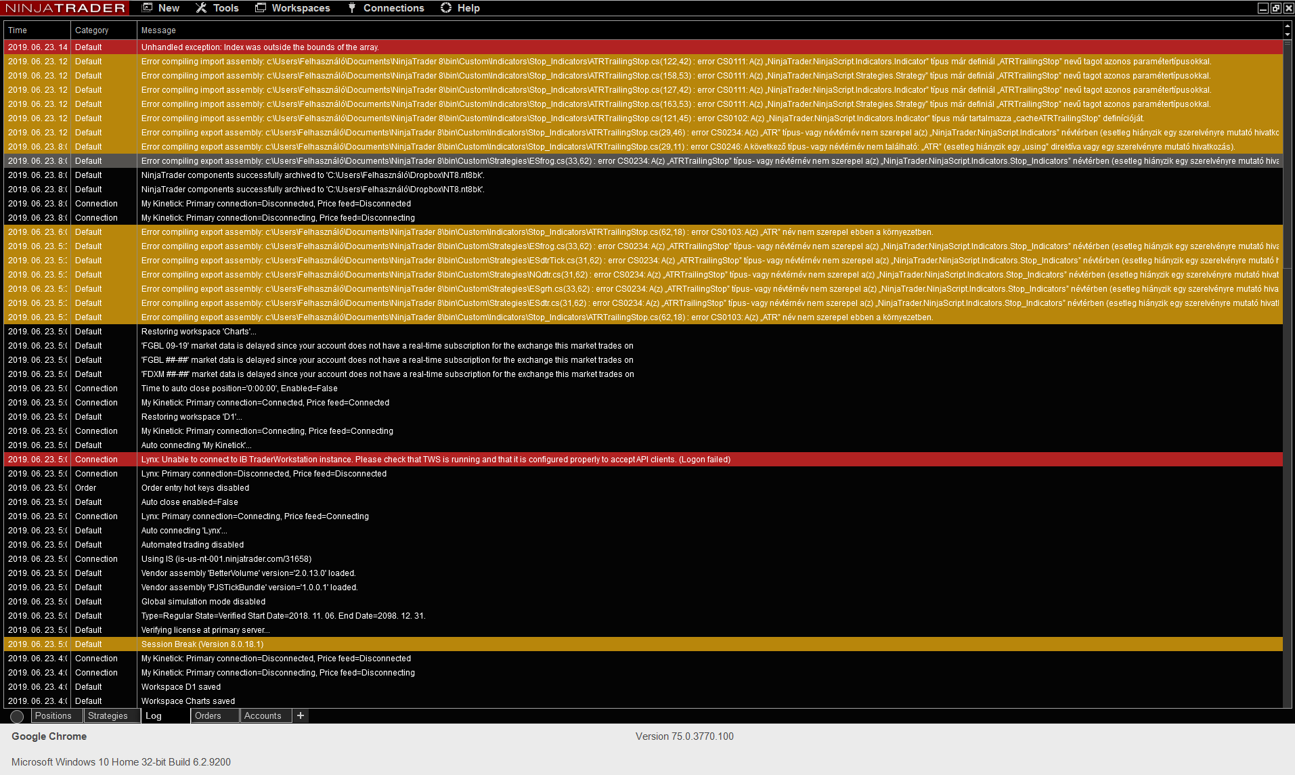Select the 'Type=Regular State=Verified' license row
Image resolution: width=1295 pixels, height=775 pixels.
[643, 616]
